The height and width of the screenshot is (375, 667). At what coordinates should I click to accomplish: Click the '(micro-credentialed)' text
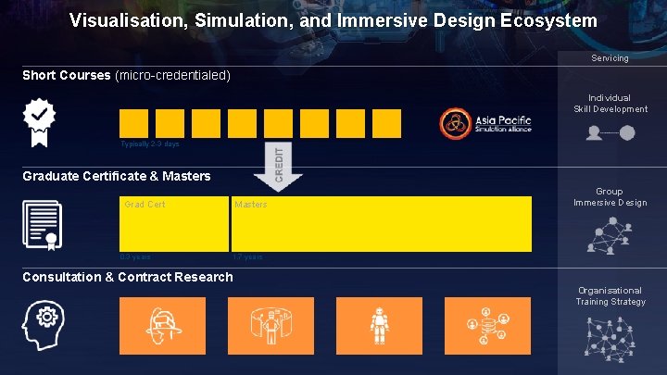(x=172, y=75)
